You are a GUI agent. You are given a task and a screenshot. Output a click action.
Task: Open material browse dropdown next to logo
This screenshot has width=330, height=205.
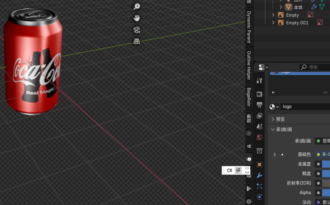point(274,107)
